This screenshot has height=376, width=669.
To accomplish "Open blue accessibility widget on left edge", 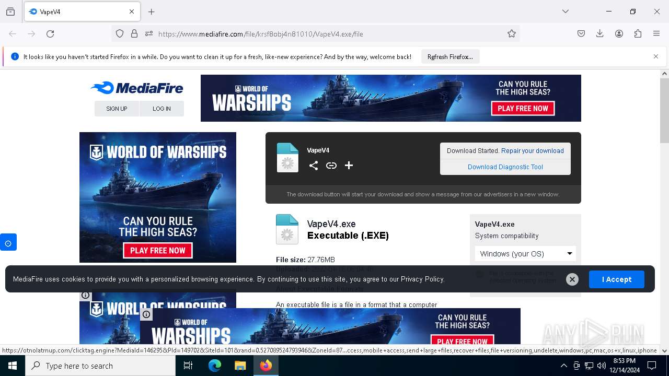I will click(8, 243).
